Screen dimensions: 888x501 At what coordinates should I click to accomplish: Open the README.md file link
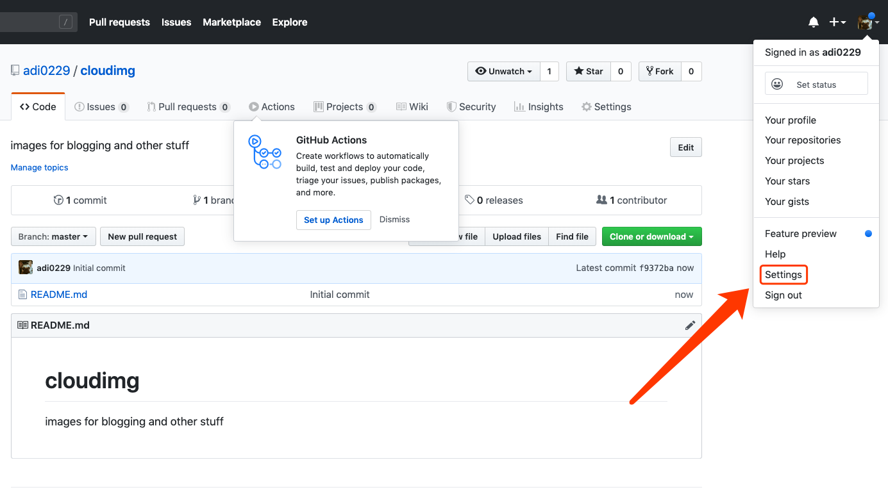(x=59, y=295)
